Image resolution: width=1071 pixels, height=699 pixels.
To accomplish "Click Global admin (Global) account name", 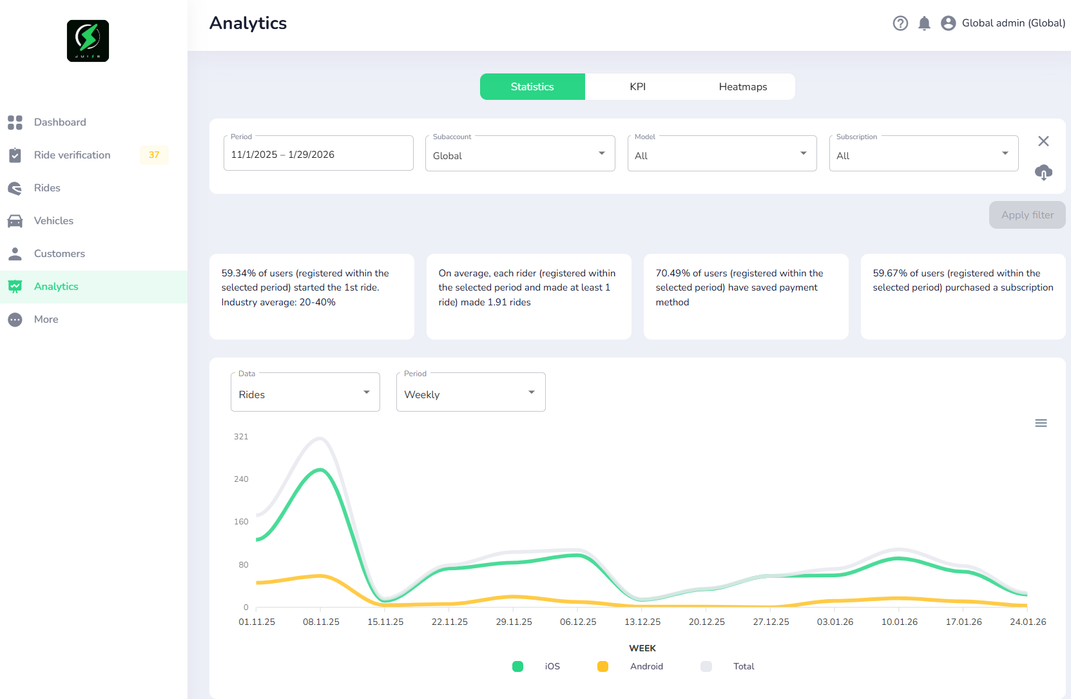I will [x=1014, y=23].
